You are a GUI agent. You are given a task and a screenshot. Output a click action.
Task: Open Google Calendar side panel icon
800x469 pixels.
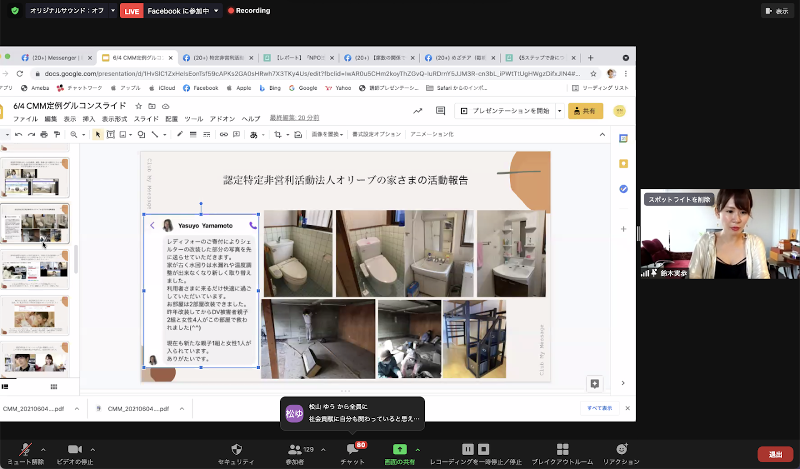click(x=623, y=138)
